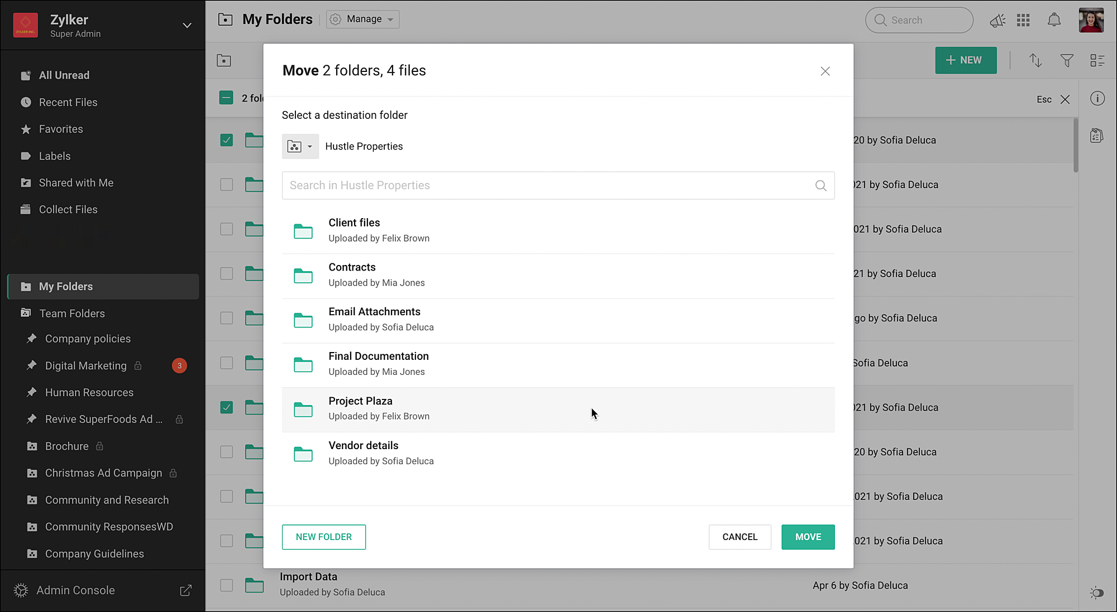Viewport: 1117px width, 612px height.
Task: Open the info details panel icon
Action: (1097, 99)
